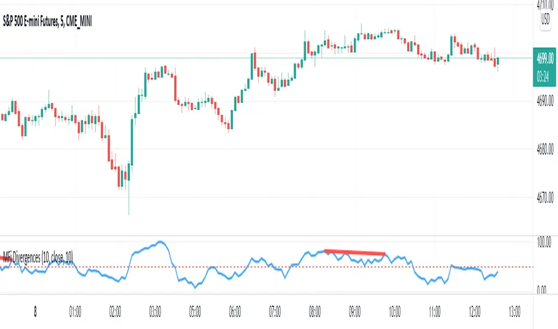Click the 11:00 time axis label
558x329 pixels.
pyautogui.click(x=435, y=311)
